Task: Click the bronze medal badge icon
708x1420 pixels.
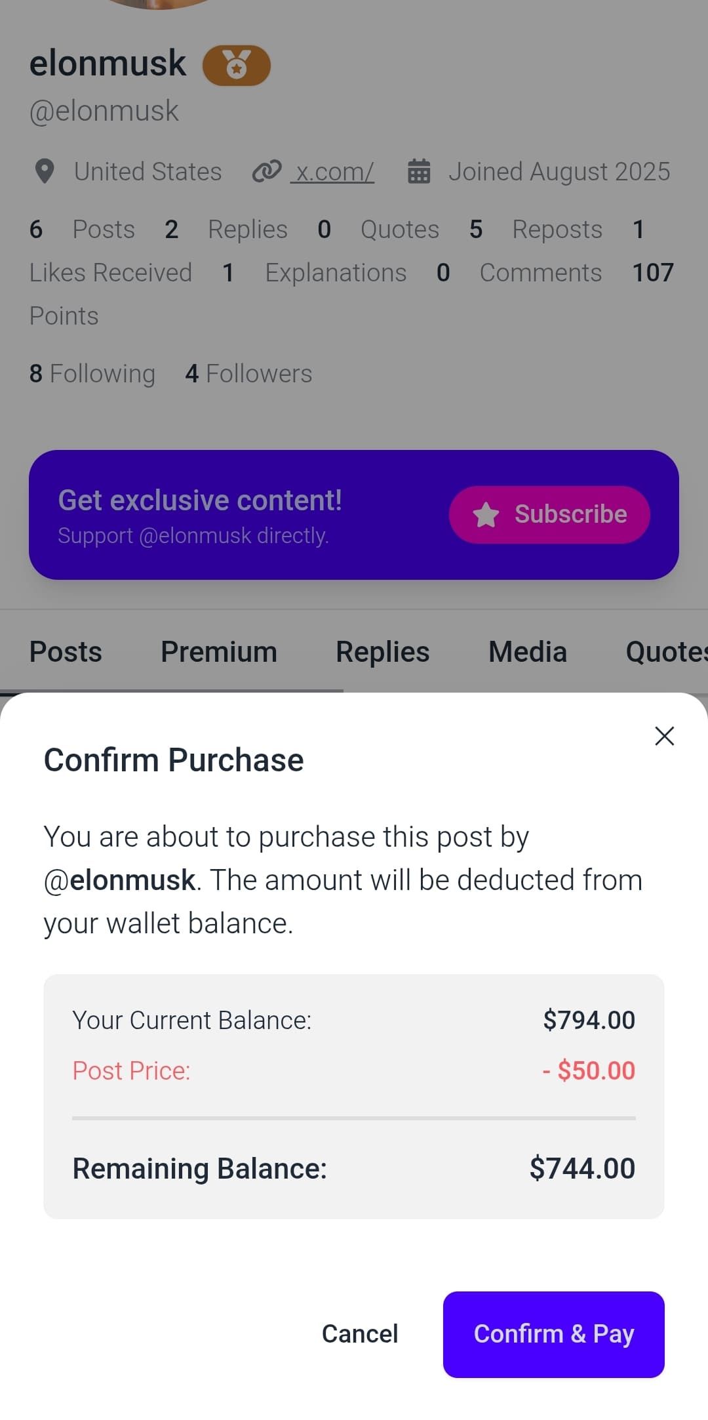Action: pos(237,65)
